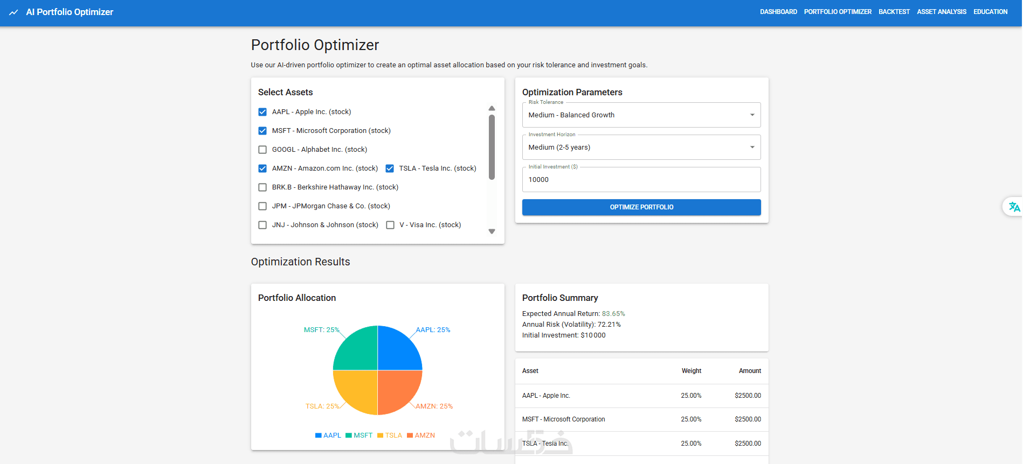Tick the BRK.B - Berkshire Hathaway checkbox
The width and height of the screenshot is (1023, 464).
(x=262, y=187)
